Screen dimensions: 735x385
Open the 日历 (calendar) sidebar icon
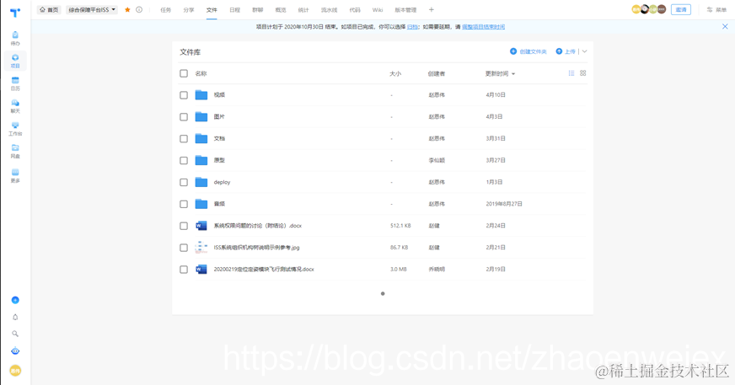pyautogui.click(x=15, y=83)
